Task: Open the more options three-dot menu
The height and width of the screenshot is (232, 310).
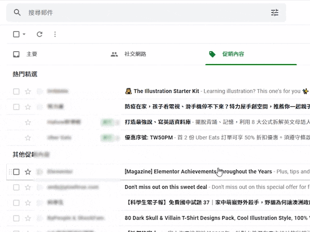Action: pos(55,34)
